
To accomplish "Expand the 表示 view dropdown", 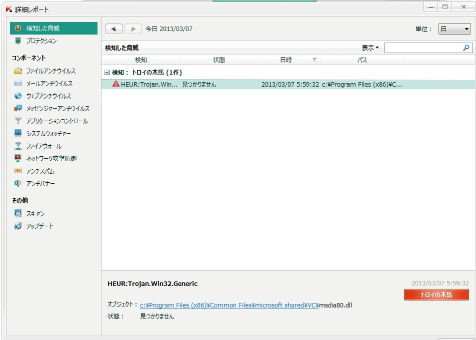I will coord(370,48).
